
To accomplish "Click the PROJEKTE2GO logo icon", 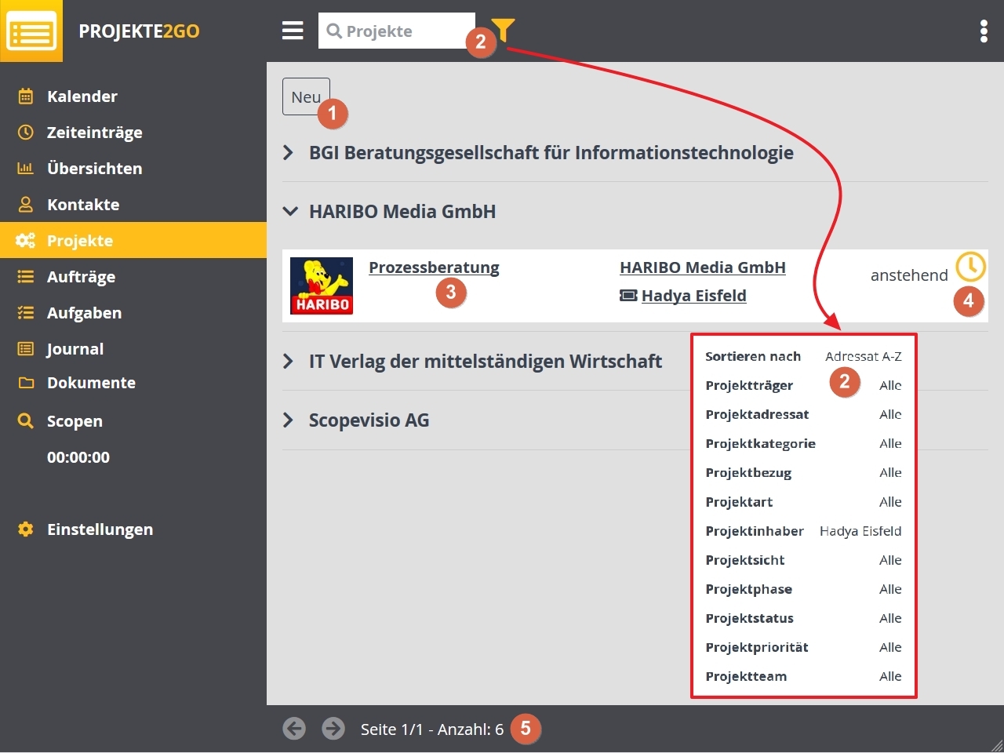I will tap(31, 31).
